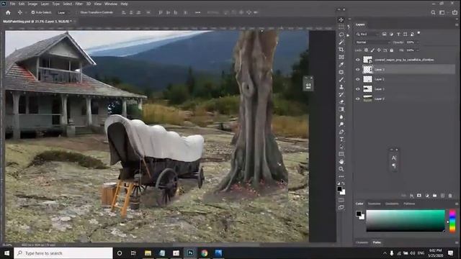The image size is (461, 259).
Task: Open the Window menu
Action: coord(111,4)
